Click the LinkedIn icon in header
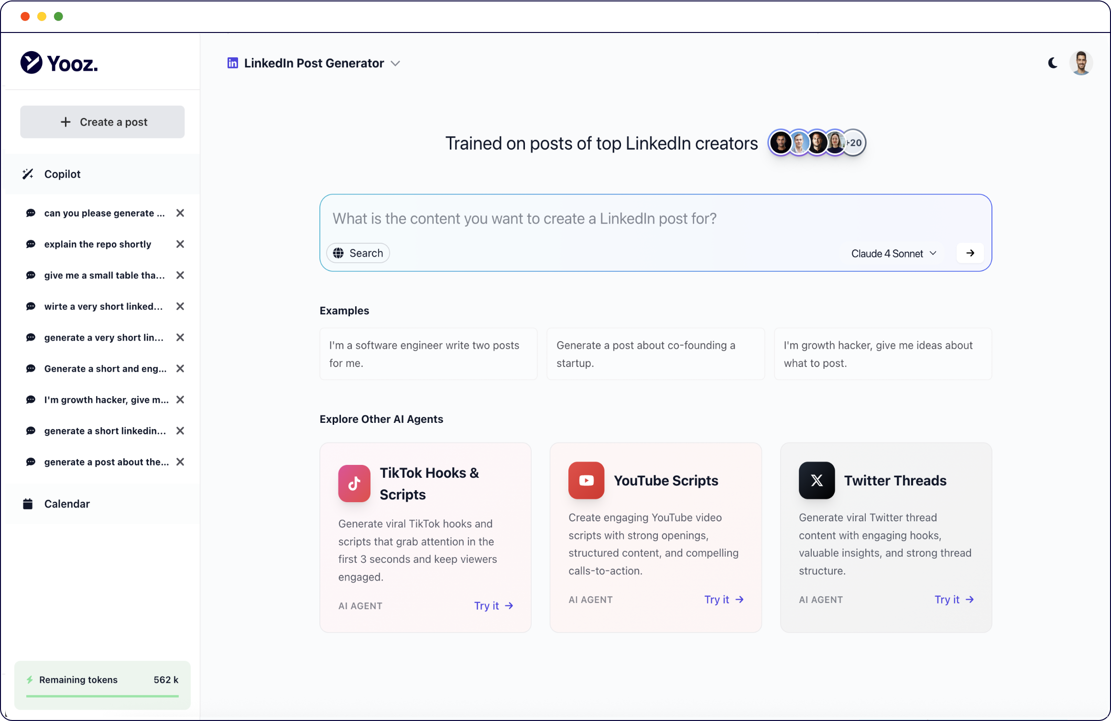 [233, 63]
